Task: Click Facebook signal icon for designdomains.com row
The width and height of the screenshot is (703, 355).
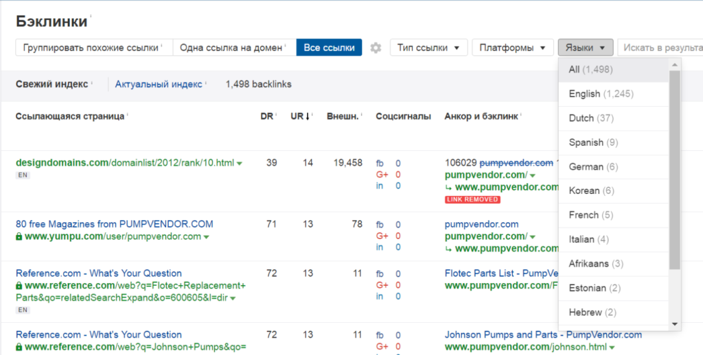Action: coord(380,163)
